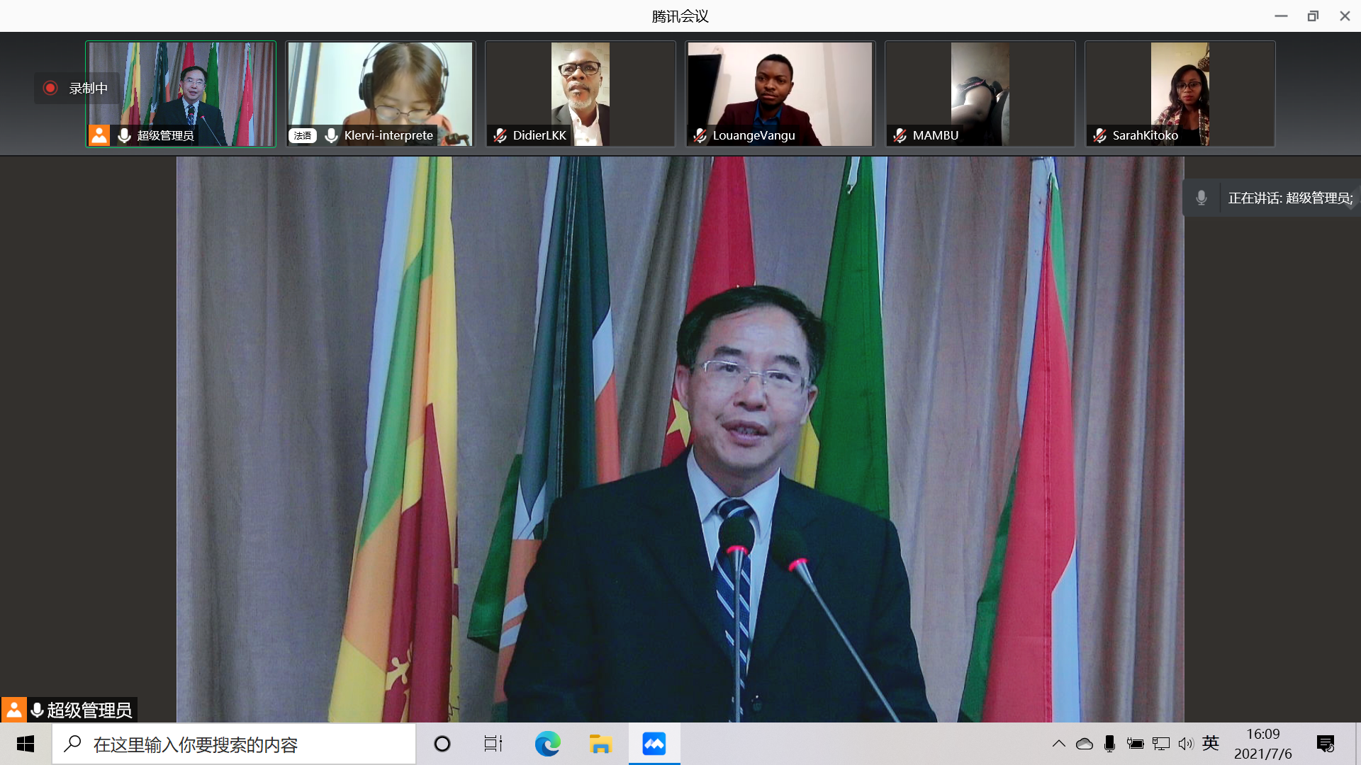1361x765 pixels.
Task: Open File Explorer from taskbar
Action: point(600,744)
